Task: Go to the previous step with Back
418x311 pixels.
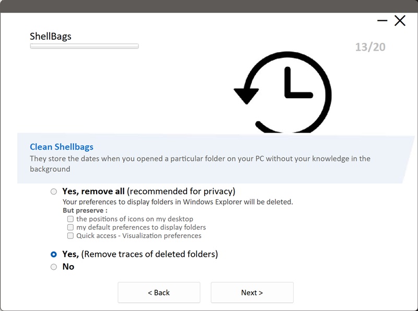Action: (159, 292)
